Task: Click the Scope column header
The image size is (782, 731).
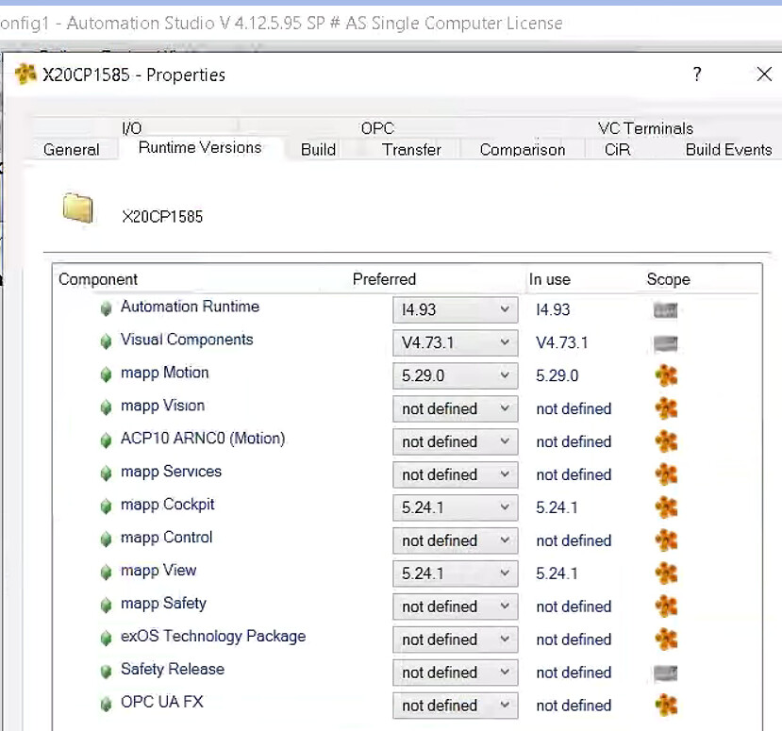Action: pos(668,279)
